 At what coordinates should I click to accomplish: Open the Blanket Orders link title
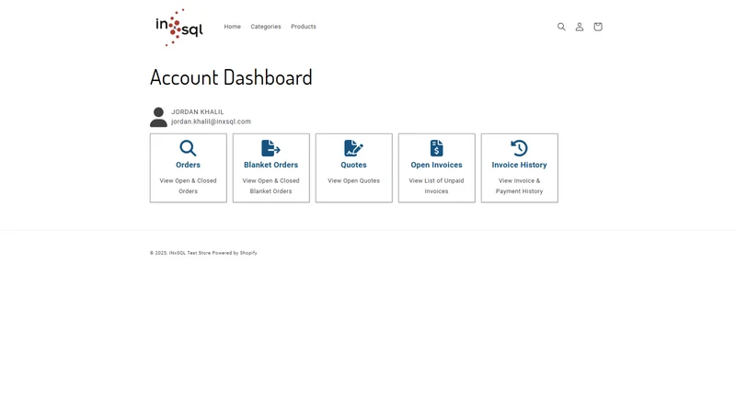coord(270,165)
